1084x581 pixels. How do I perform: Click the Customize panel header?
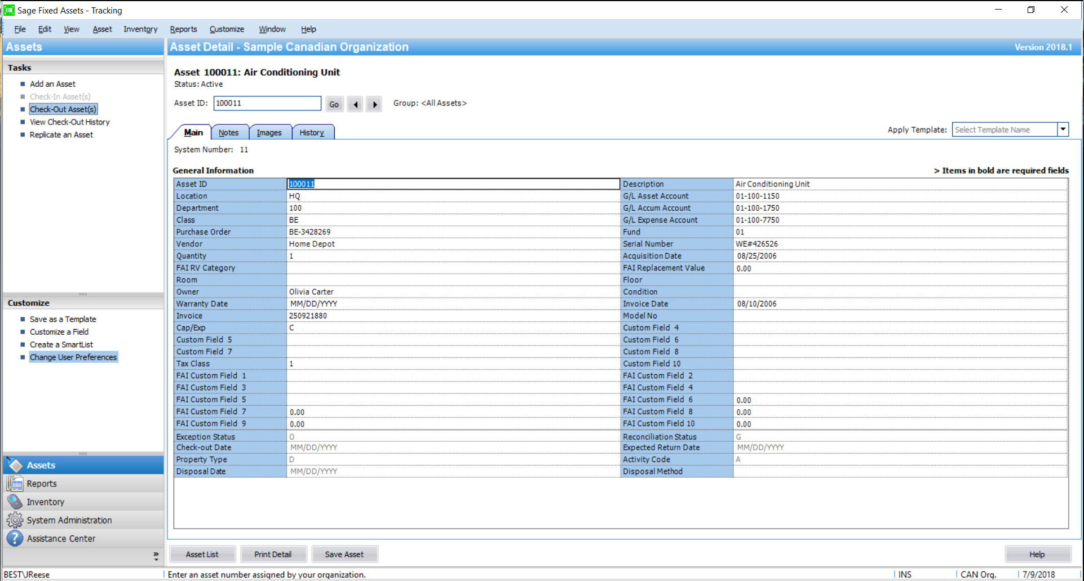pos(83,303)
